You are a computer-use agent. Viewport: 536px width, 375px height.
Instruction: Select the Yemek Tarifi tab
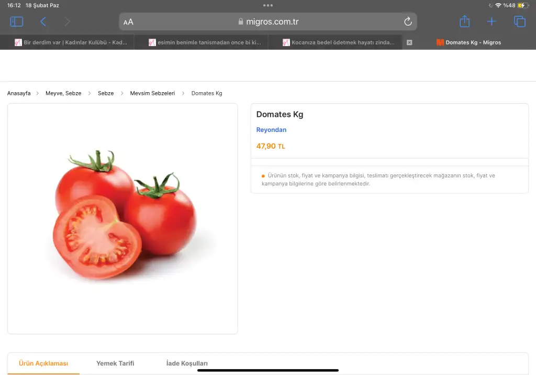tap(115, 363)
